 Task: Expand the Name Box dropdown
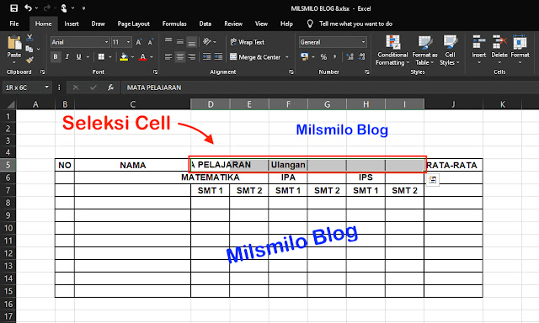[47, 87]
